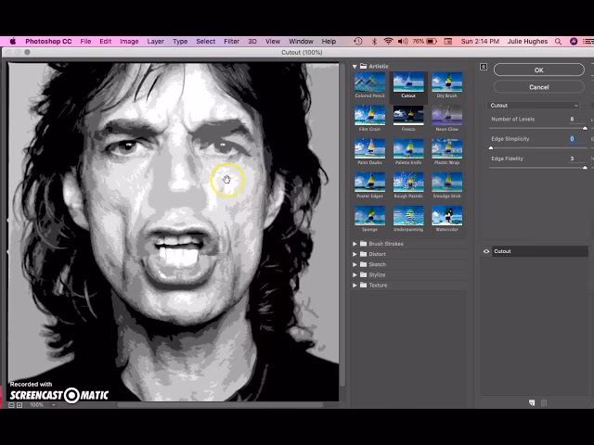Hide the filter thumbnails panel toggle
The image size is (594, 445).
point(484,67)
